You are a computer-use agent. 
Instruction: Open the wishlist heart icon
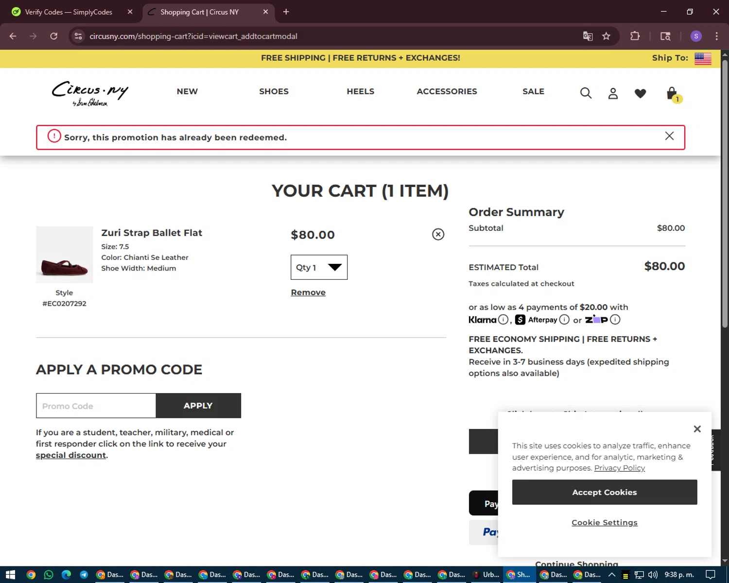(x=640, y=93)
